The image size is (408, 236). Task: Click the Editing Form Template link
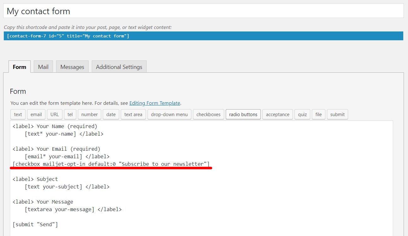point(154,103)
